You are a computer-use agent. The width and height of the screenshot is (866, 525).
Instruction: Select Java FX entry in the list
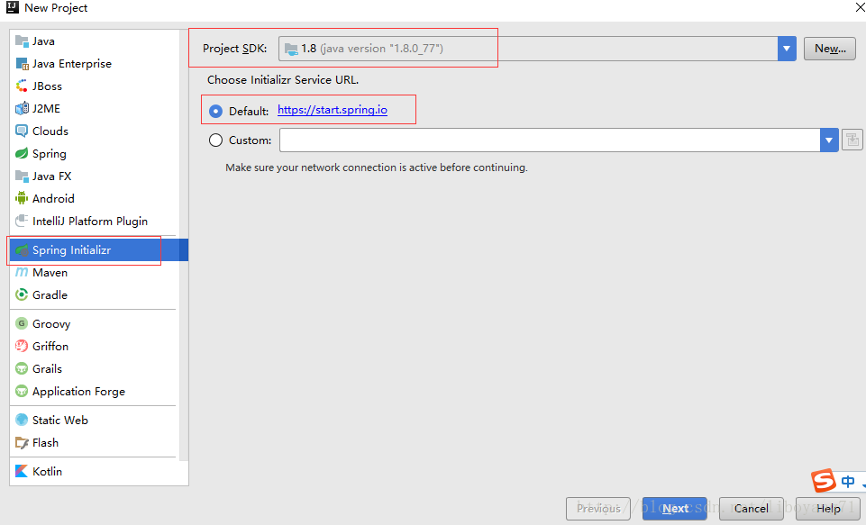95,177
